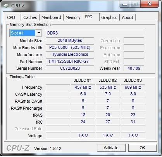This screenshot has width=162, height=157.
Task: Select the Hyundai Electronics manufacturer value
Action: pyautogui.click(x=70, y=54)
